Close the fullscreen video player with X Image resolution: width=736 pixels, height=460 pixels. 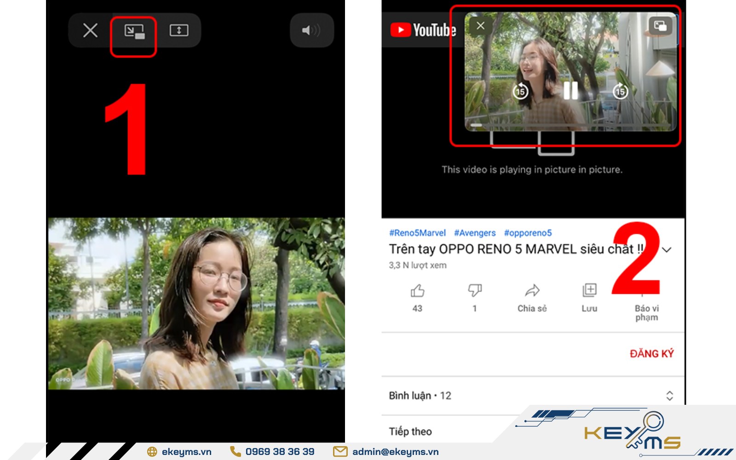[90, 30]
